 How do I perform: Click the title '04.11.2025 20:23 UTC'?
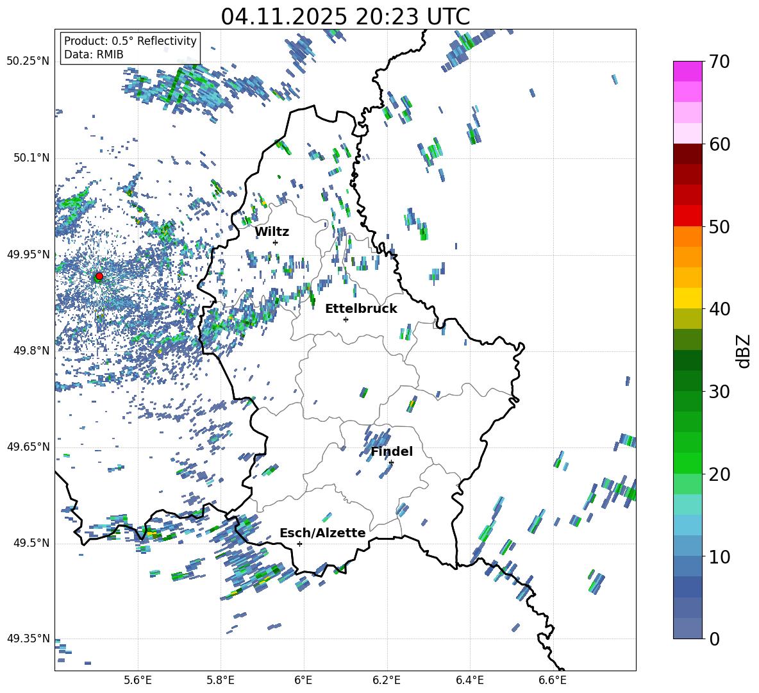pos(345,17)
